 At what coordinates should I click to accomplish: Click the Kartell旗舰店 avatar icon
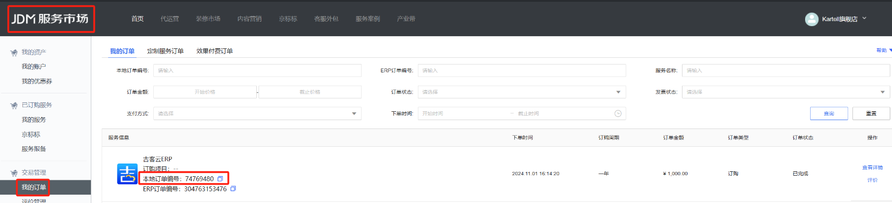812,19
